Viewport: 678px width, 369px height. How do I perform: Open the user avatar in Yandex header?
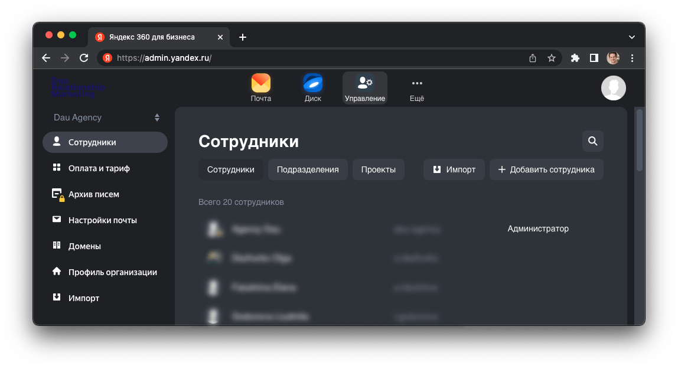pyautogui.click(x=613, y=88)
